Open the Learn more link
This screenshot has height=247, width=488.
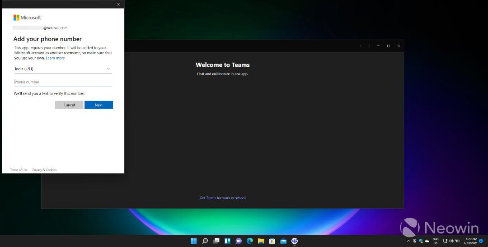tap(56, 58)
